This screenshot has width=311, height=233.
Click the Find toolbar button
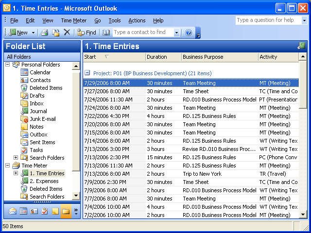[86, 33]
